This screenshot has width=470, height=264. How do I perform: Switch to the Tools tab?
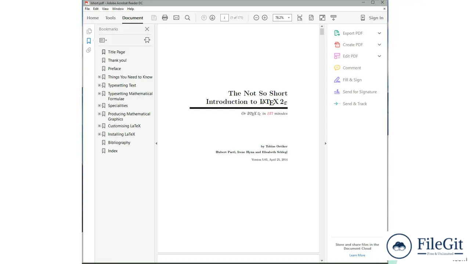tap(111, 18)
